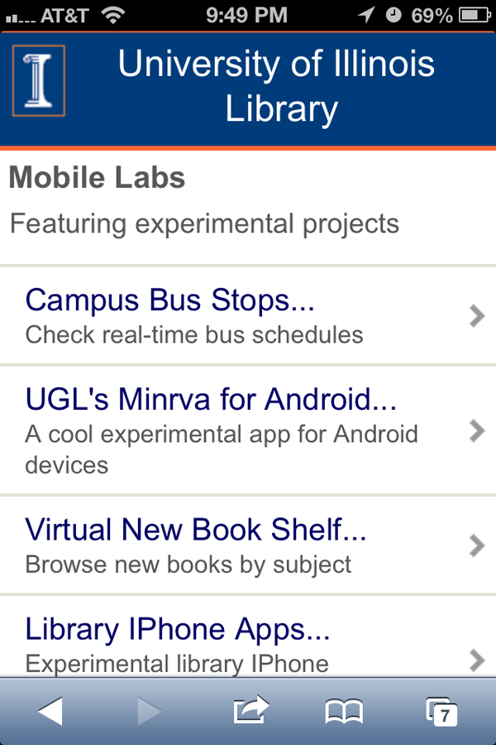496x745 pixels.
Task: Open the Safari bookmarks book icon
Action: (344, 710)
